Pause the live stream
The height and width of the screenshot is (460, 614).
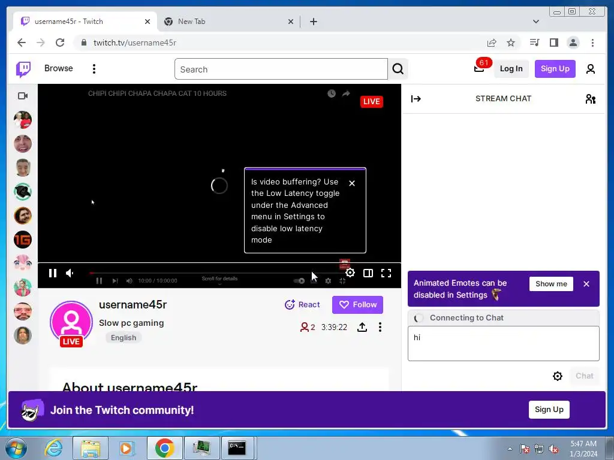click(53, 273)
